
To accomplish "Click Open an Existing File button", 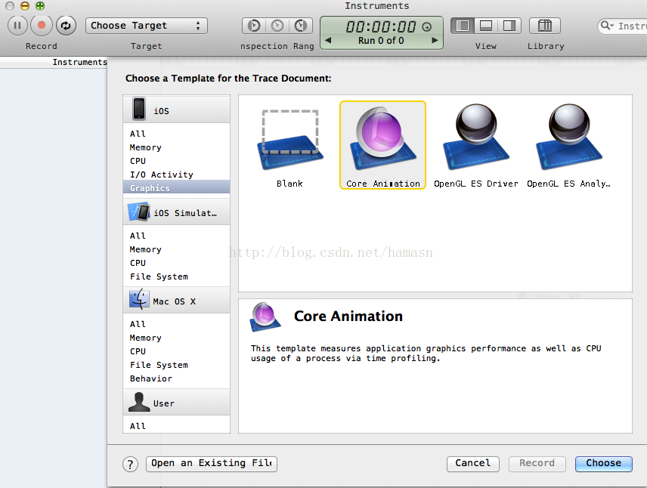I will pos(212,464).
